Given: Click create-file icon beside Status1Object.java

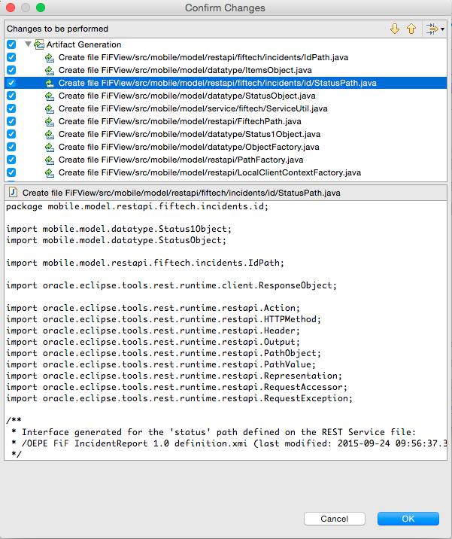Looking at the screenshot, I should click(50, 135).
